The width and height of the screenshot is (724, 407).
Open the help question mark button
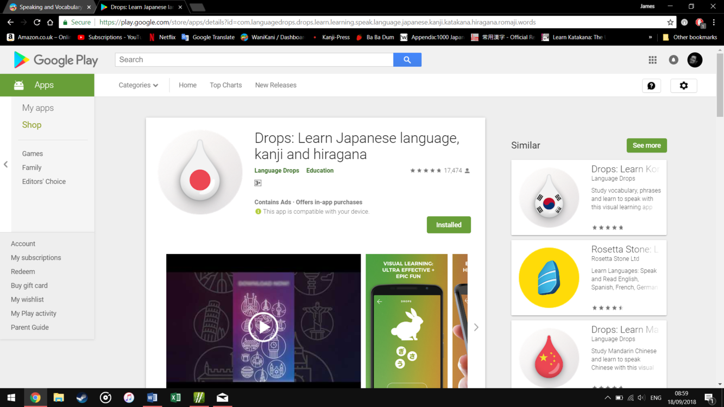(651, 86)
